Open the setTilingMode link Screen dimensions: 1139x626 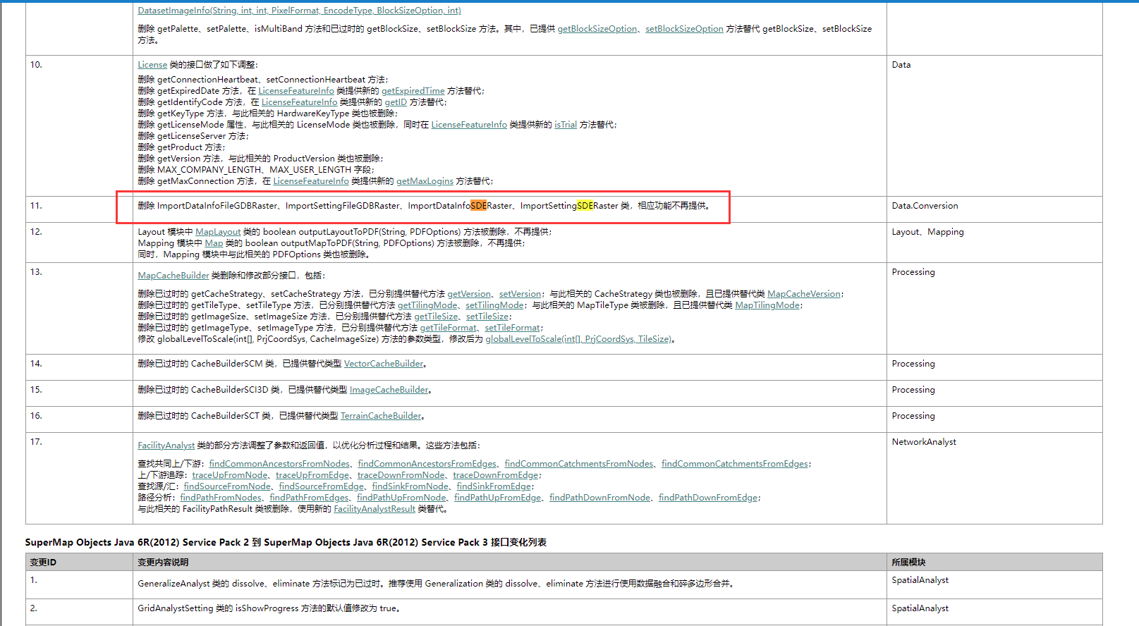tap(494, 305)
